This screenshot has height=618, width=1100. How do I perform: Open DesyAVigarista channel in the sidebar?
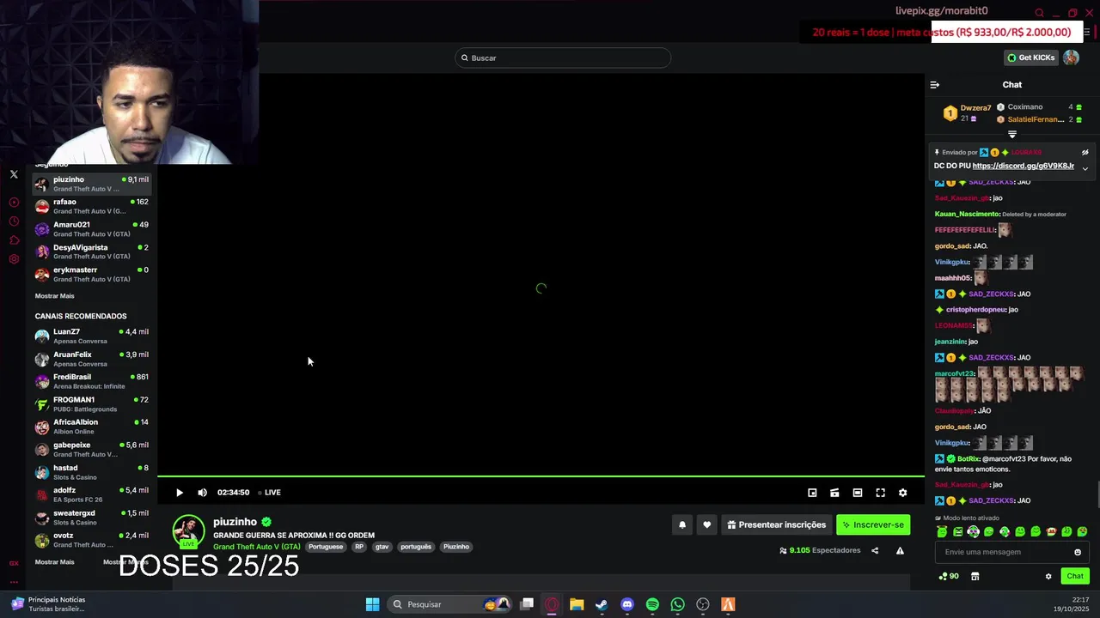[x=92, y=251]
